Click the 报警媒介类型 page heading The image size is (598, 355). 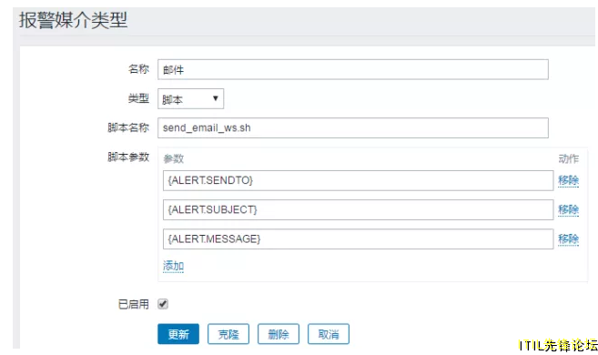(x=73, y=20)
